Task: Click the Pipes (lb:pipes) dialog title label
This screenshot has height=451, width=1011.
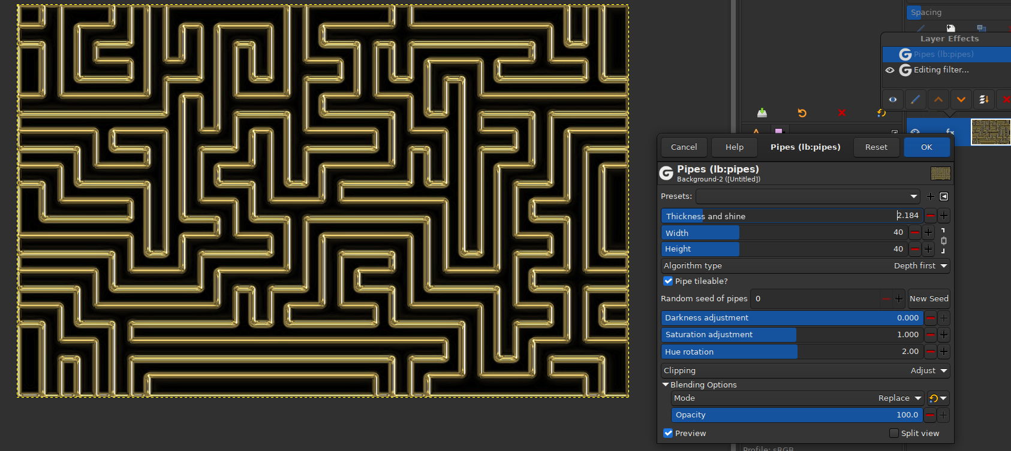Action: click(x=805, y=147)
